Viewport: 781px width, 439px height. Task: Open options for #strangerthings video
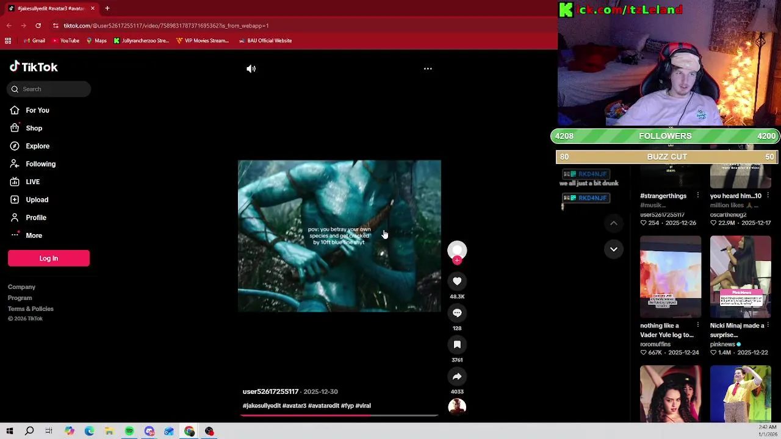(x=698, y=196)
